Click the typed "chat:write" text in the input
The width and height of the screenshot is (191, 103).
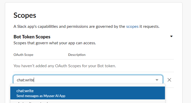pyautogui.click(x=25, y=80)
